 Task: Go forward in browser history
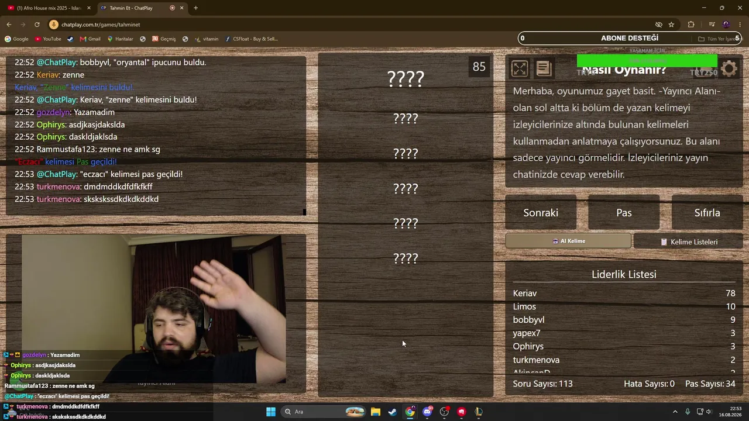pos(23,25)
